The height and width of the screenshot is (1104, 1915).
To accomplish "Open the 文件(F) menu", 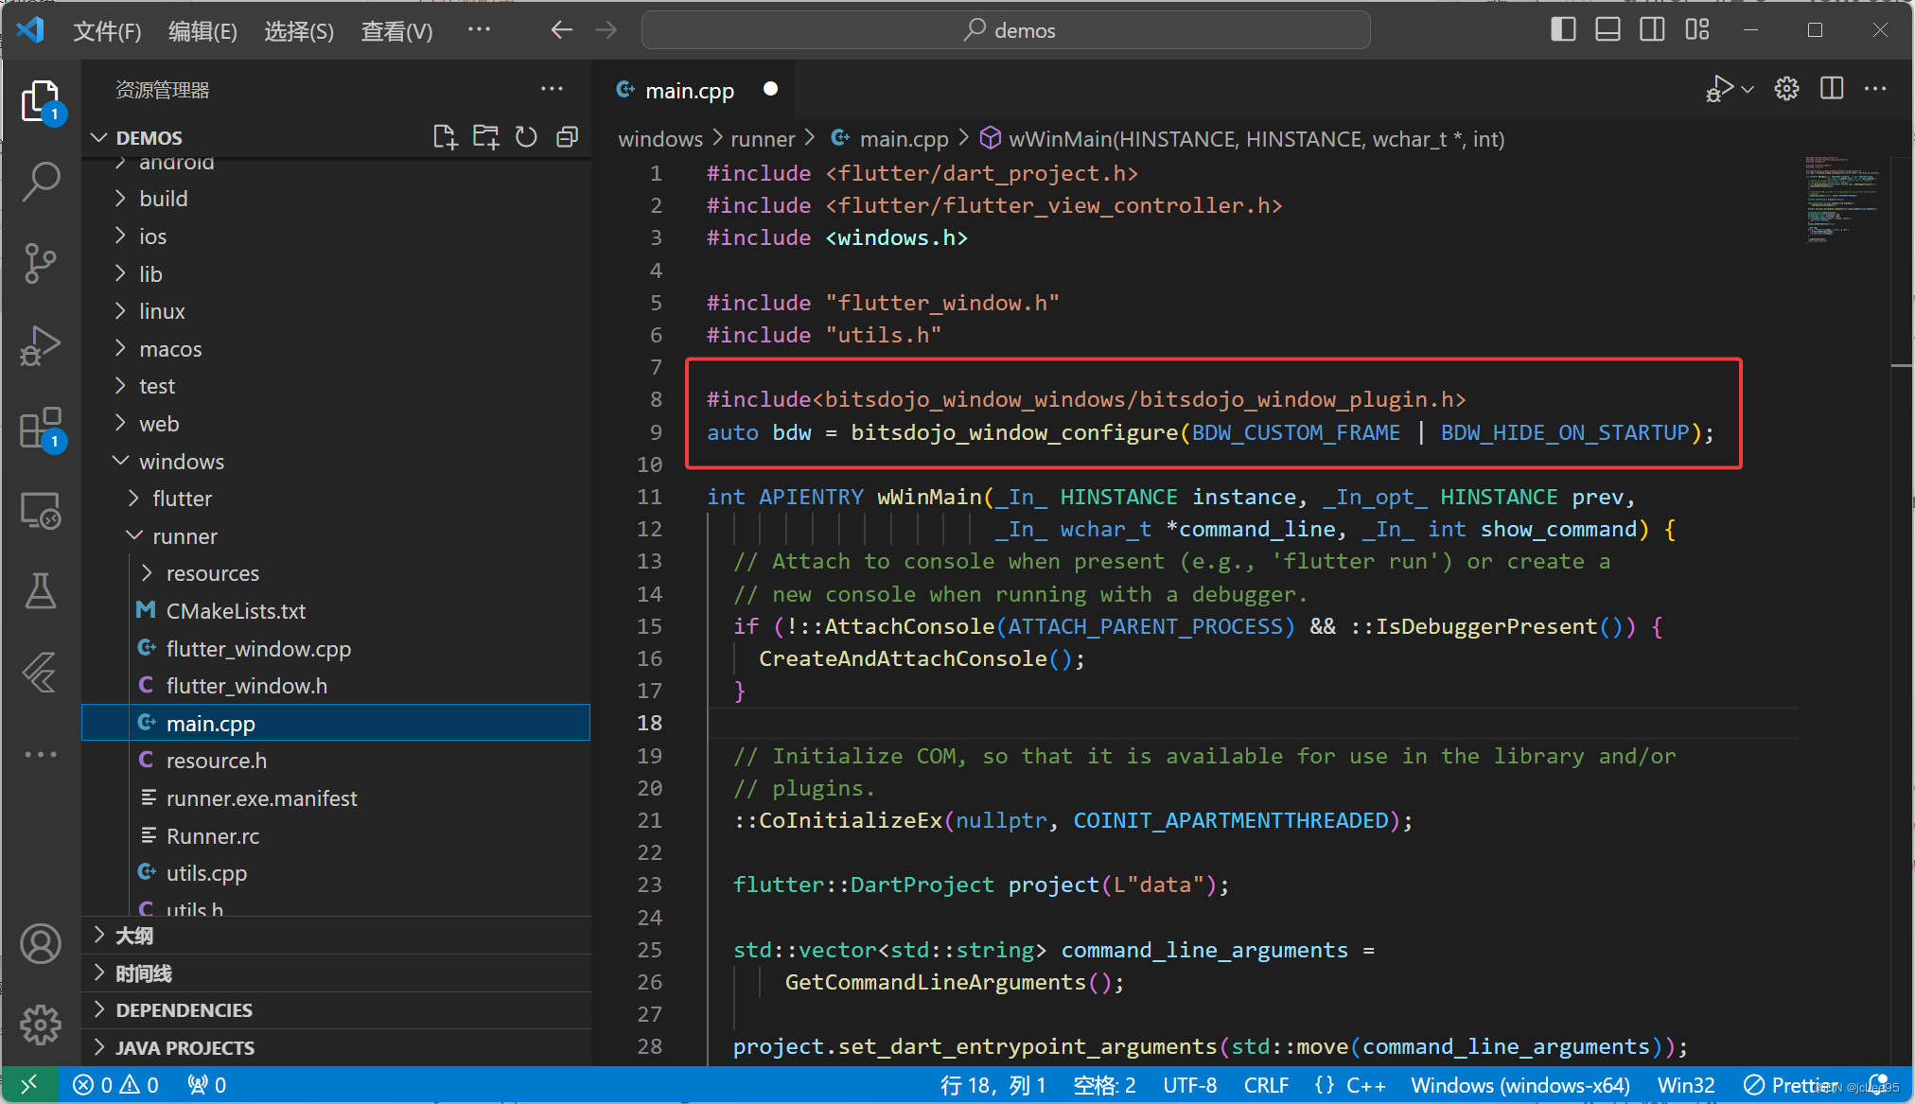I will pyautogui.click(x=106, y=30).
